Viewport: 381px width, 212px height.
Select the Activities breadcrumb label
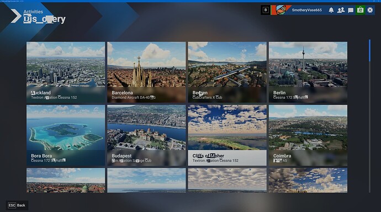coord(33,12)
